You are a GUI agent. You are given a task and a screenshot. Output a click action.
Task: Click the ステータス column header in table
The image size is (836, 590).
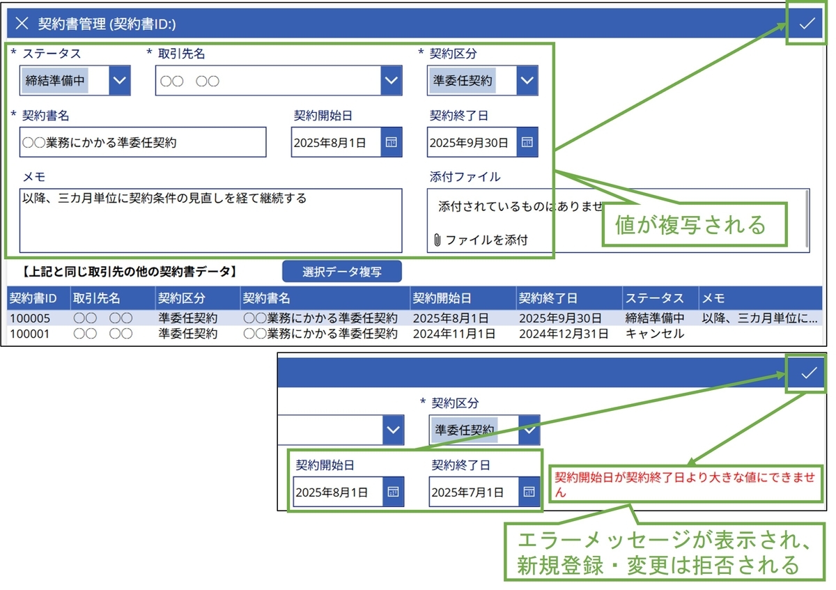(x=660, y=298)
